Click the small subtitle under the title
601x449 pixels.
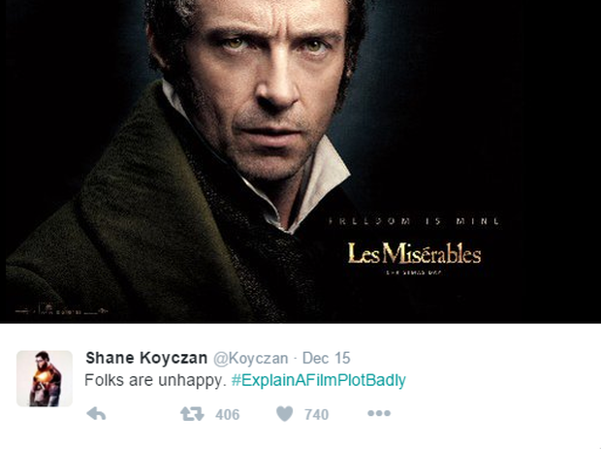click(414, 273)
